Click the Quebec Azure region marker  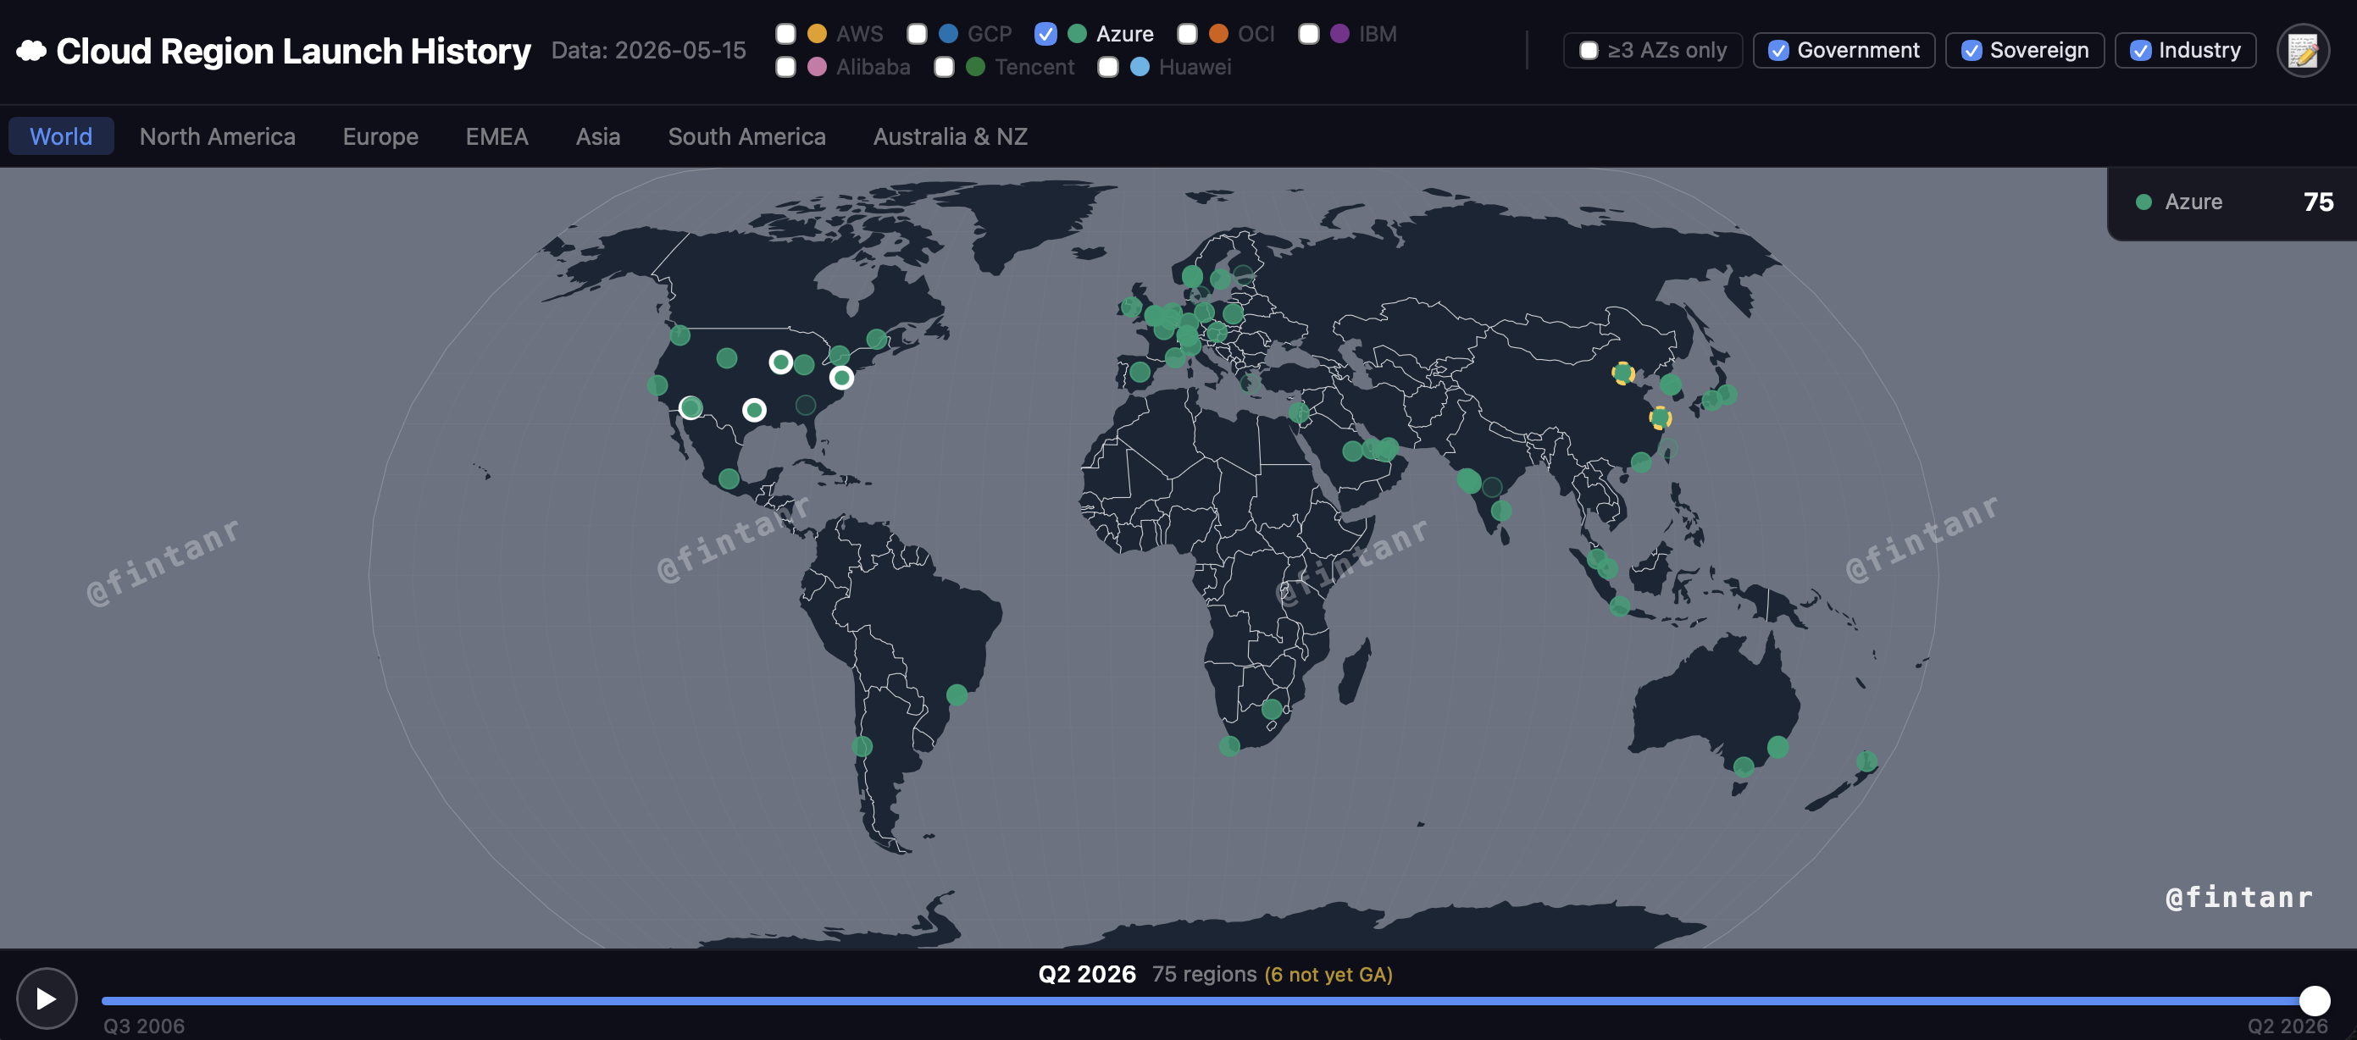tap(877, 339)
